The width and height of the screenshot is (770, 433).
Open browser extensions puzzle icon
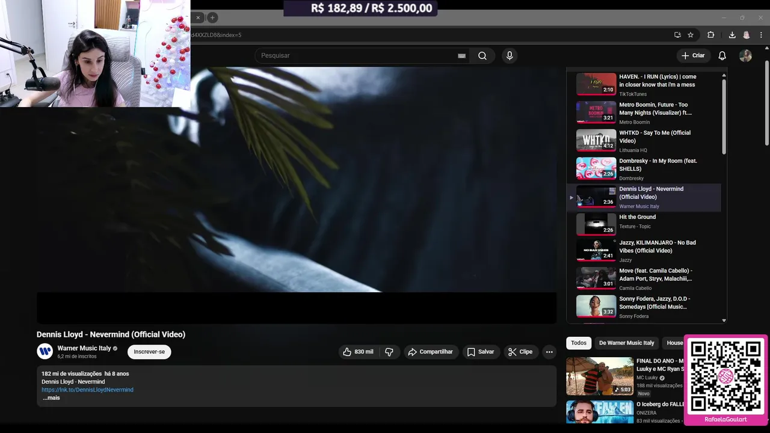click(710, 35)
